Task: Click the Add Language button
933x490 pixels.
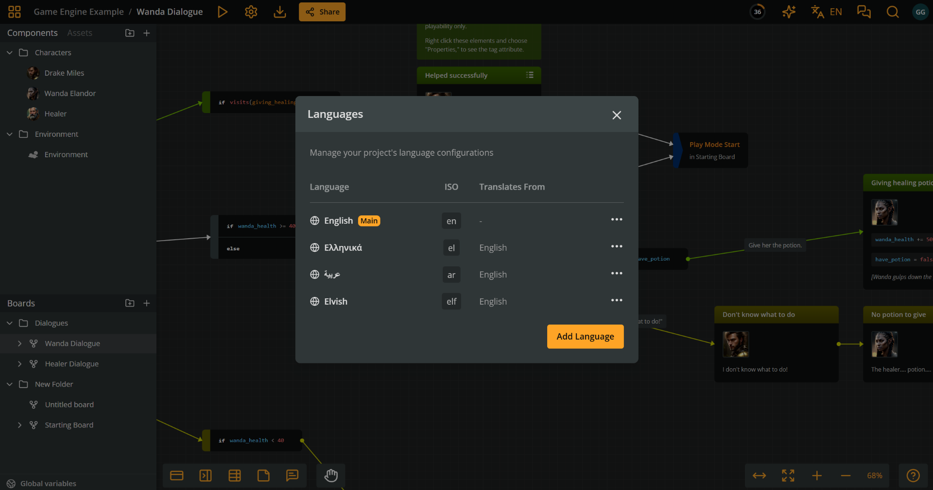Action: click(x=585, y=336)
